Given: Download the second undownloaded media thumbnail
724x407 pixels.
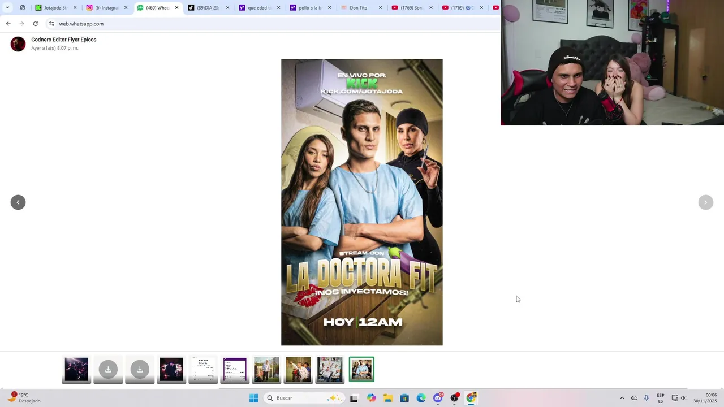Looking at the screenshot, I should click(x=140, y=370).
